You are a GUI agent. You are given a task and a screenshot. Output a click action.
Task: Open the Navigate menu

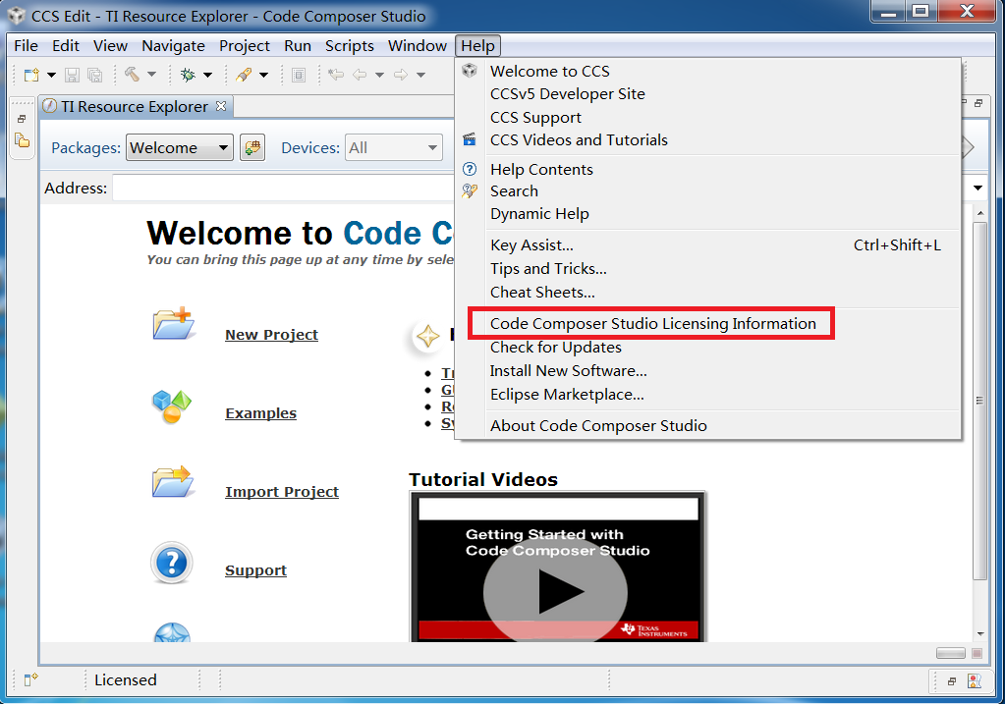[173, 46]
